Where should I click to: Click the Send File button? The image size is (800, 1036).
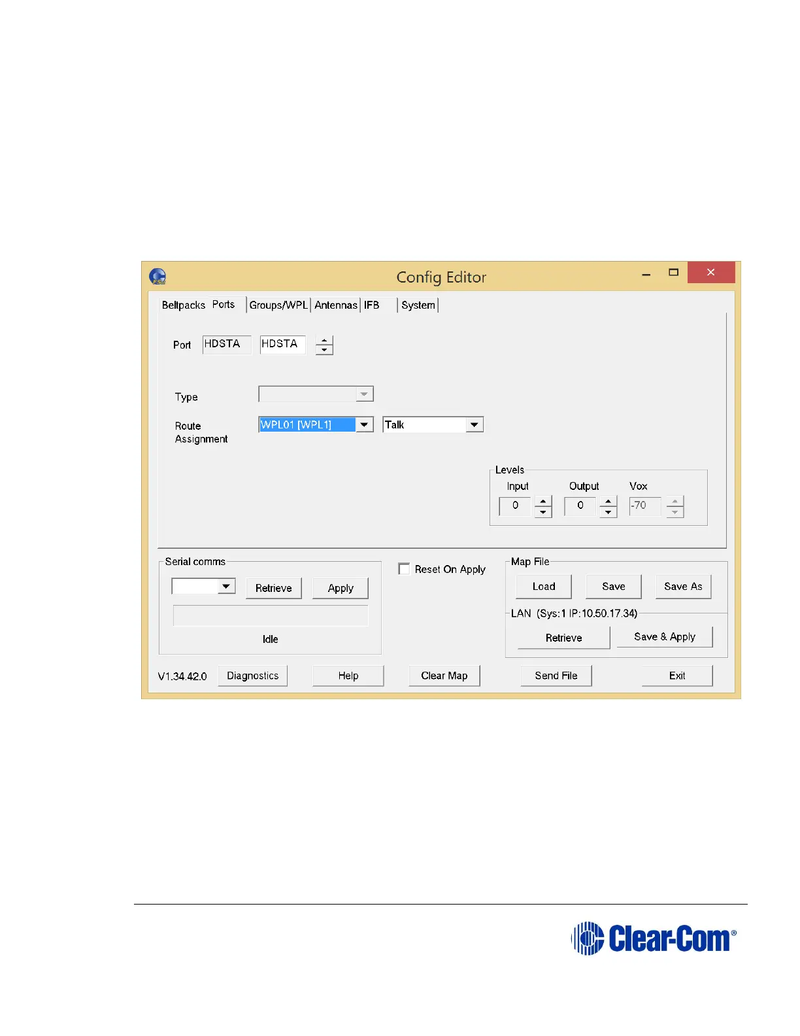tap(556, 676)
